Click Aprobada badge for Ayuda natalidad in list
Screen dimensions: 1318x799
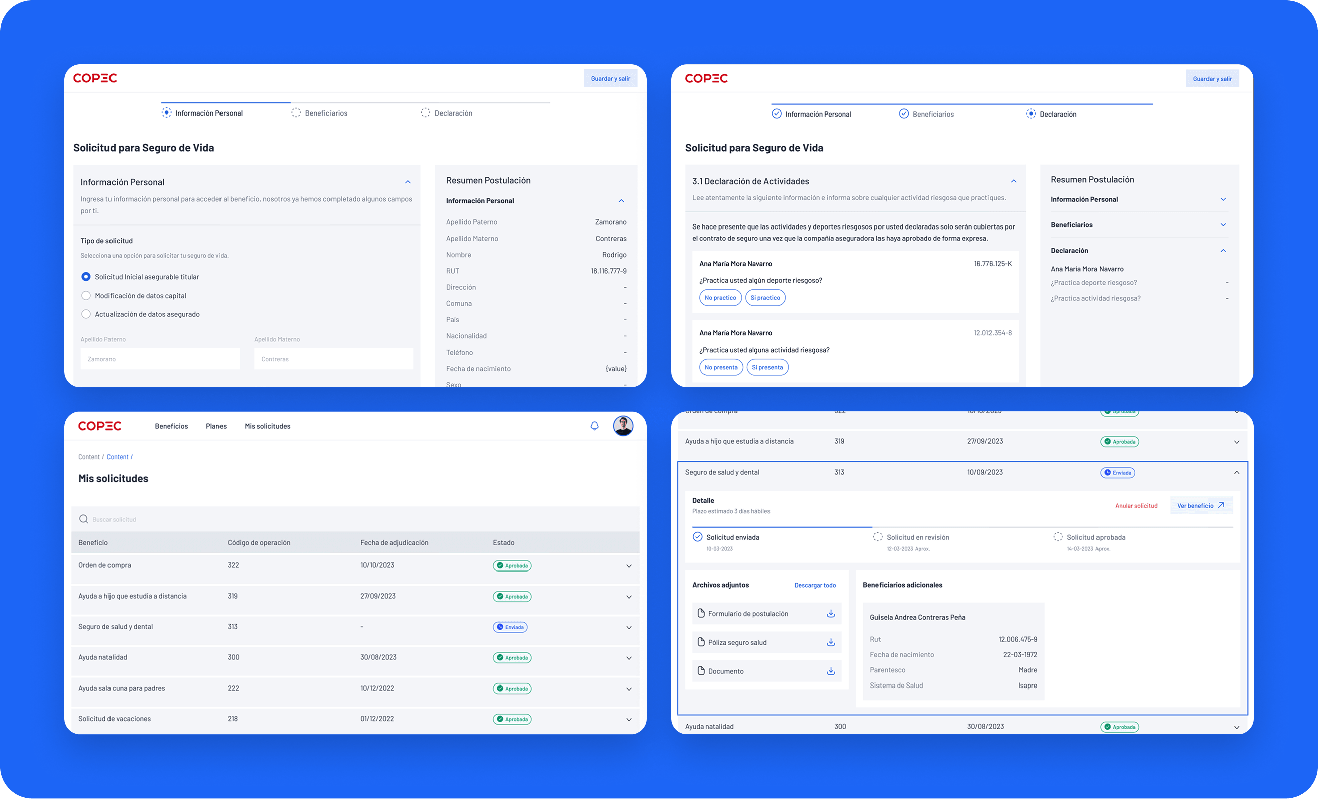[512, 658]
